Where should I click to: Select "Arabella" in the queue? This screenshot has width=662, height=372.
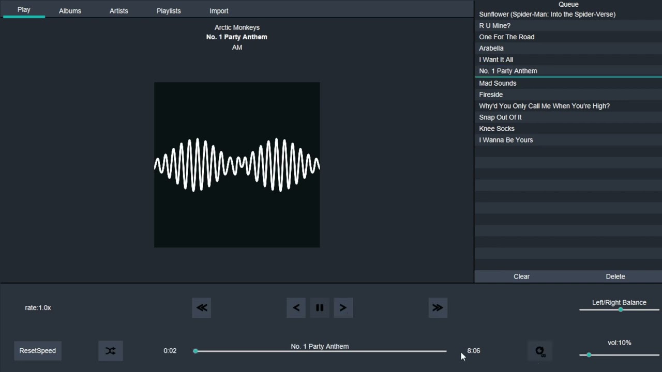tap(568, 49)
